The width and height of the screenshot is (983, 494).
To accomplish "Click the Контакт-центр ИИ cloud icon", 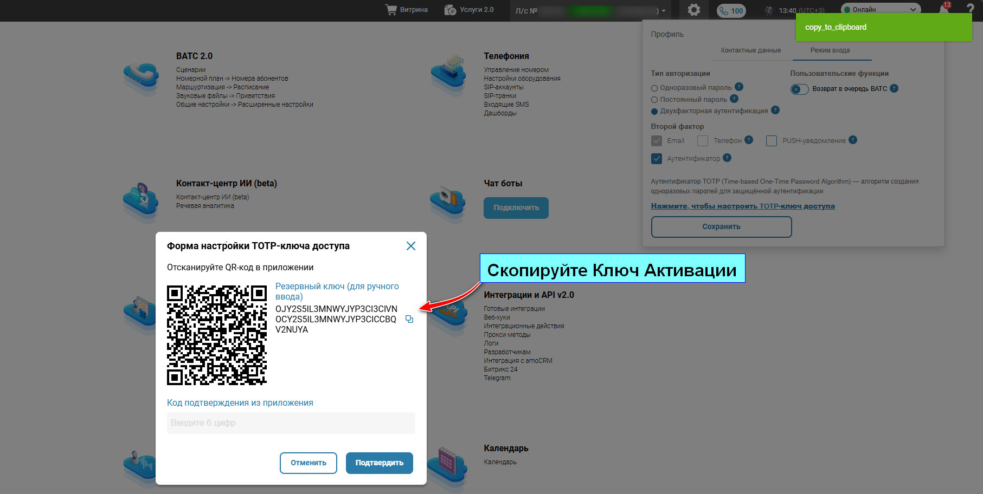I will point(141,201).
